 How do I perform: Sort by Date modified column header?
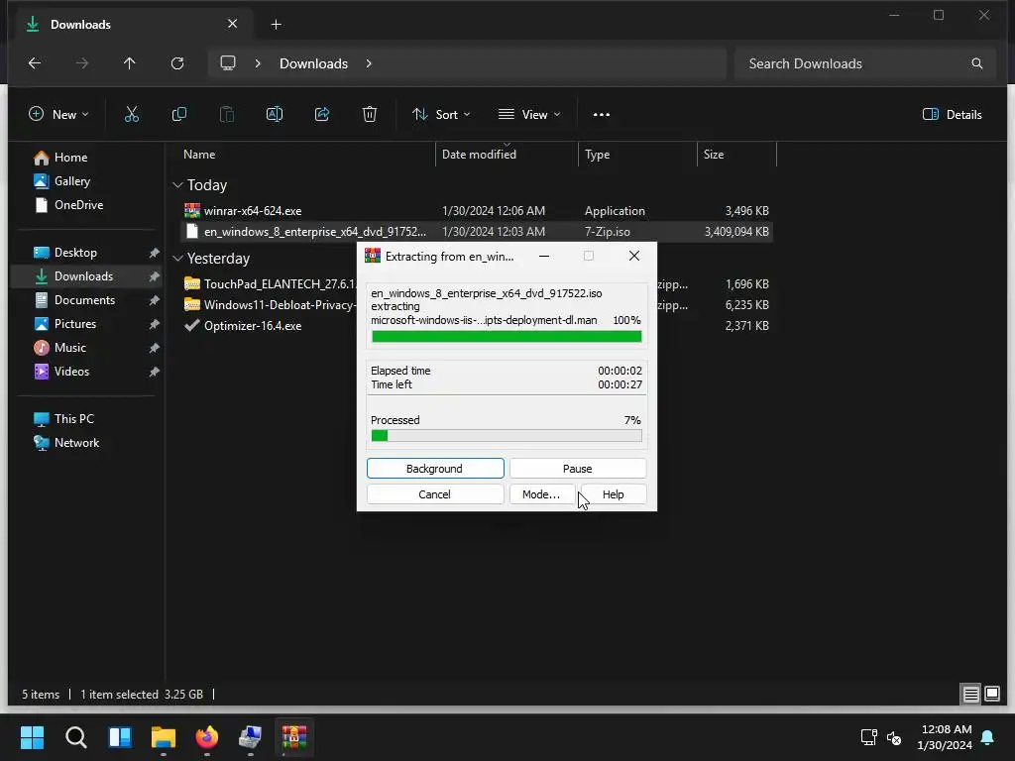click(479, 155)
